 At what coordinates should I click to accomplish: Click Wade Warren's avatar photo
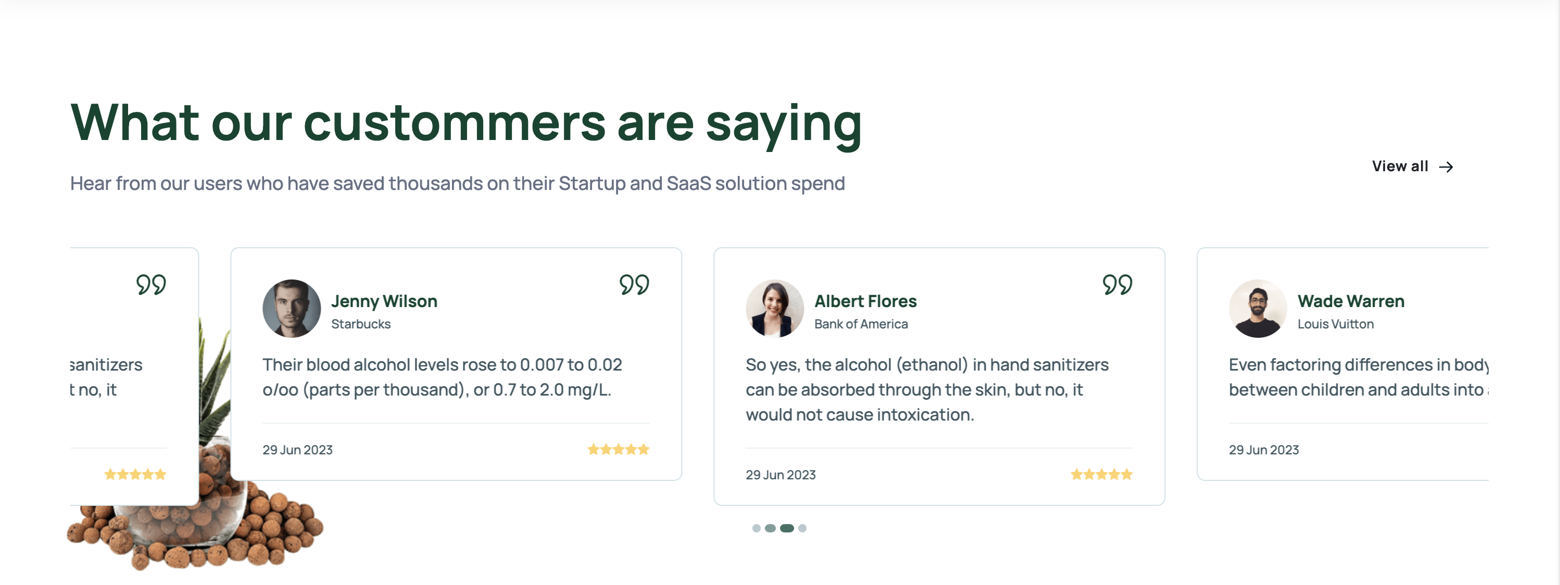click(1259, 308)
